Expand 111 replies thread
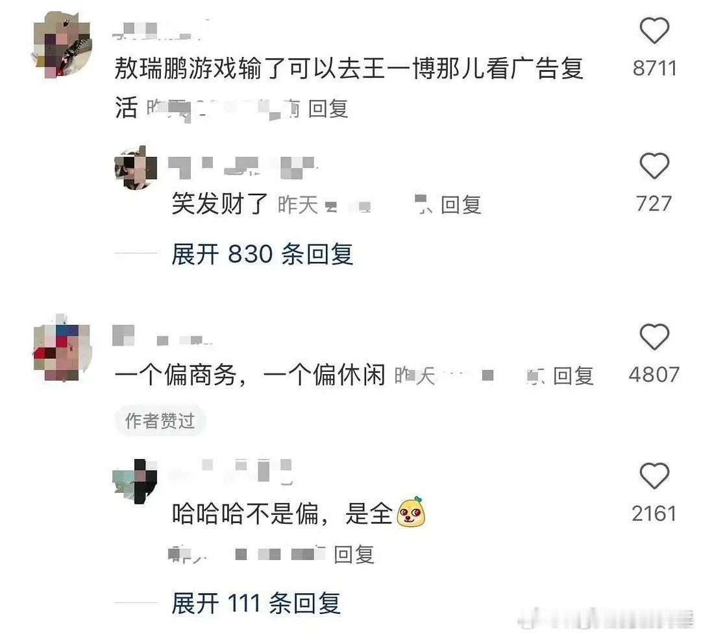This screenshot has height=636, width=701. [256, 604]
